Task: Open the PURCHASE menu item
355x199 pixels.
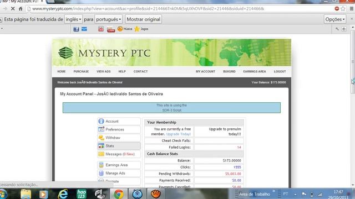Action: [x=81, y=71]
